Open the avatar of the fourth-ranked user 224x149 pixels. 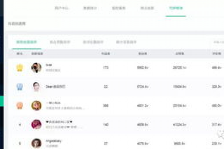(x=36, y=124)
